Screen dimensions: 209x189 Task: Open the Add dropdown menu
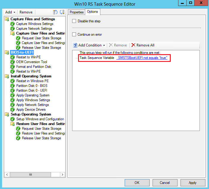(10, 12)
